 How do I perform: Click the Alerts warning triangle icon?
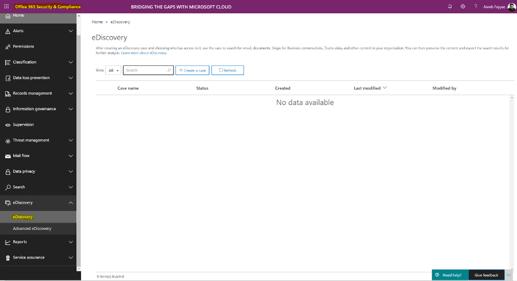point(8,32)
